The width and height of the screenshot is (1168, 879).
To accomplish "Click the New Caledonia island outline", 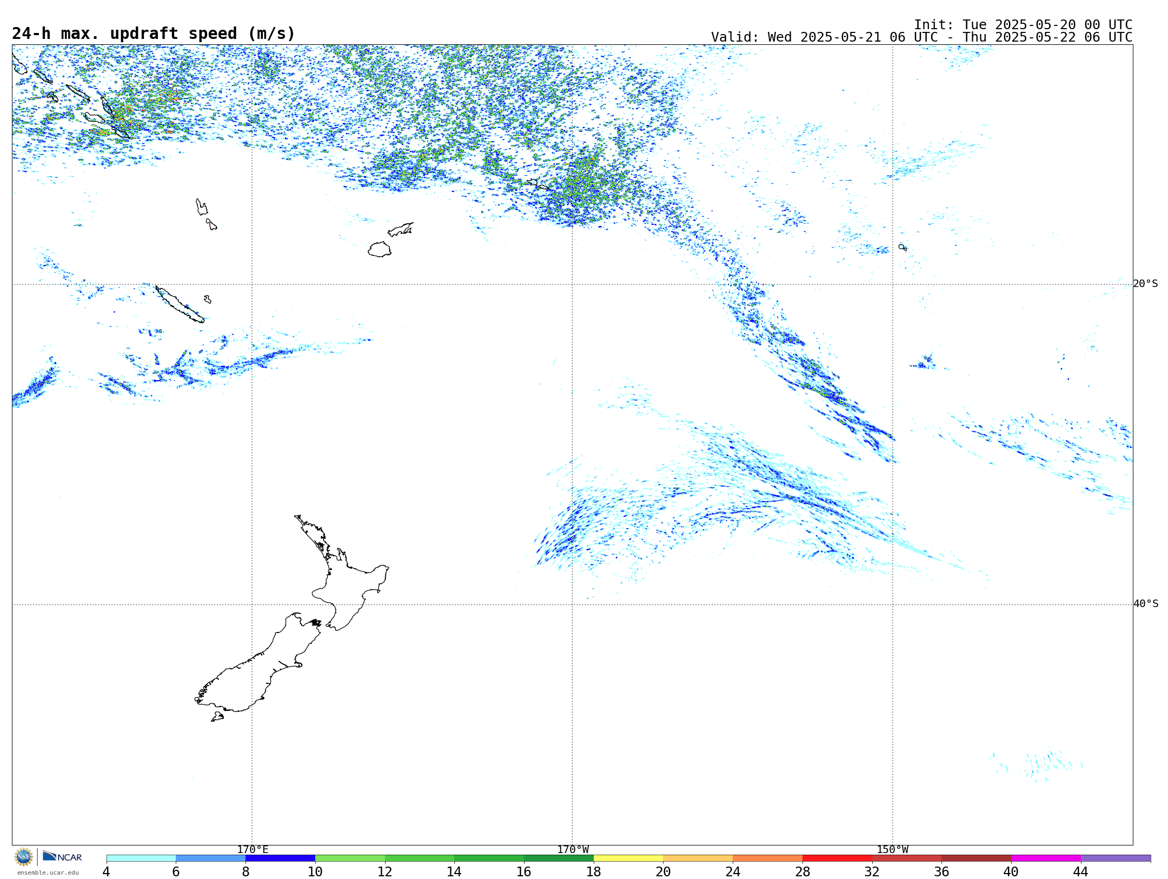I will click(x=180, y=304).
